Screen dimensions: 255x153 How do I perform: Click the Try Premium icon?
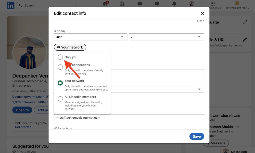237,3
